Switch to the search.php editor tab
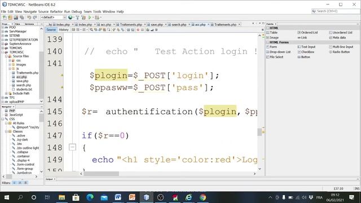The width and height of the screenshot is (361, 203). tap(179, 25)
